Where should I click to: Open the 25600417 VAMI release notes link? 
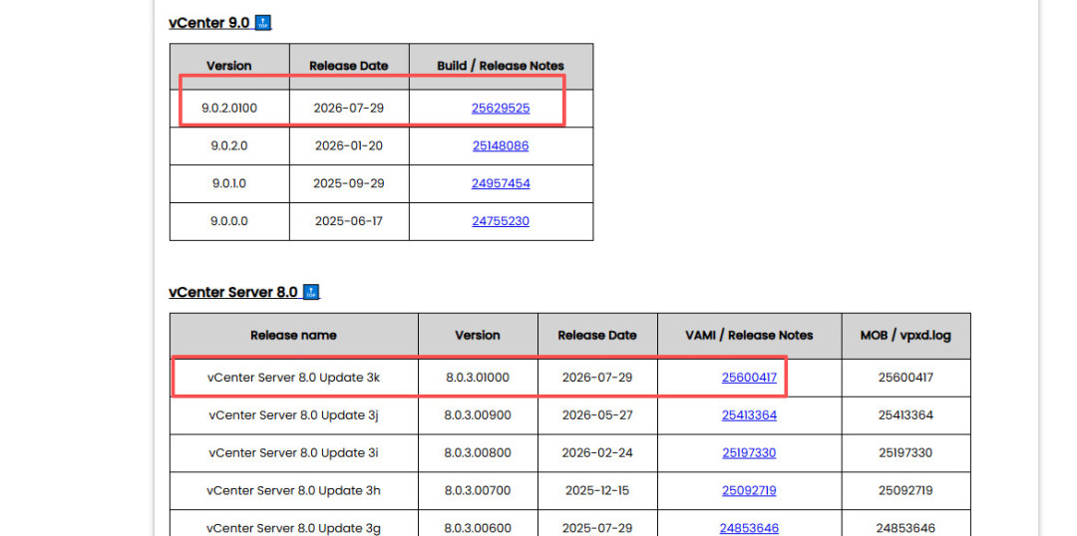click(x=749, y=377)
